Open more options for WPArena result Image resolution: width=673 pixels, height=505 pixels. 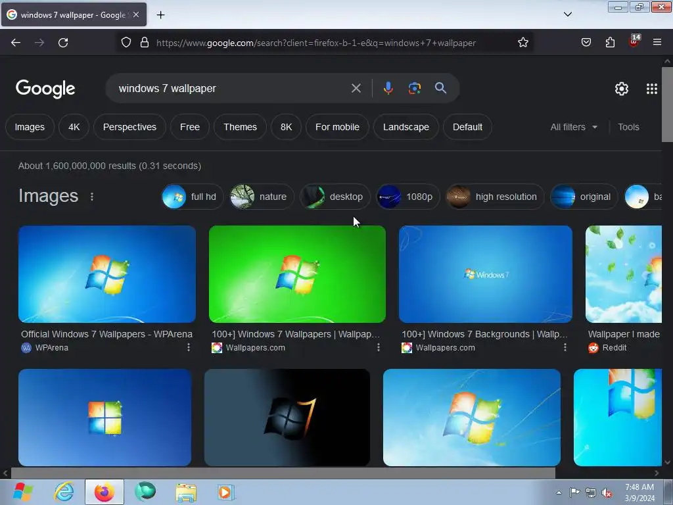(189, 347)
